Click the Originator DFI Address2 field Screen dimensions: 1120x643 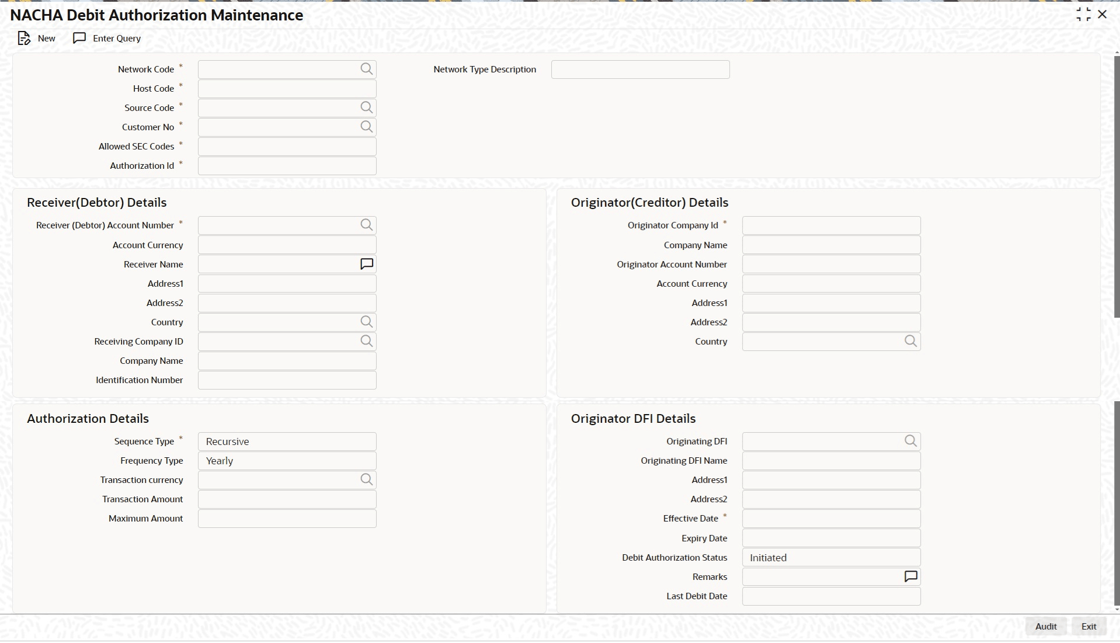(x=832, y=499)
